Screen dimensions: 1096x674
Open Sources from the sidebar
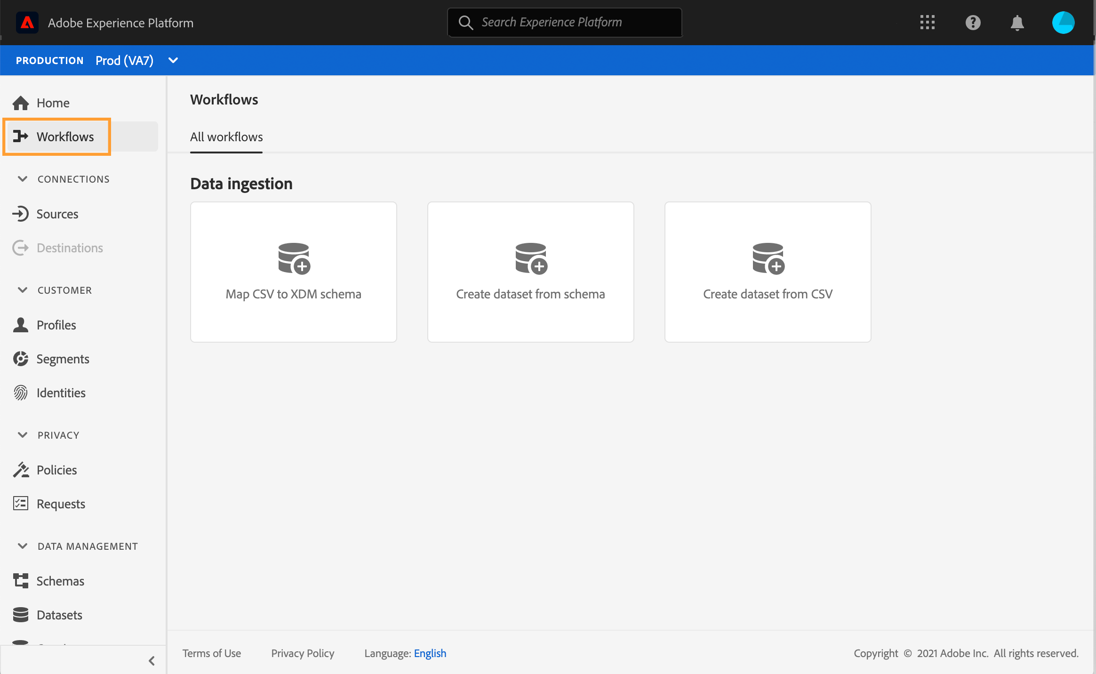point(57,214)
